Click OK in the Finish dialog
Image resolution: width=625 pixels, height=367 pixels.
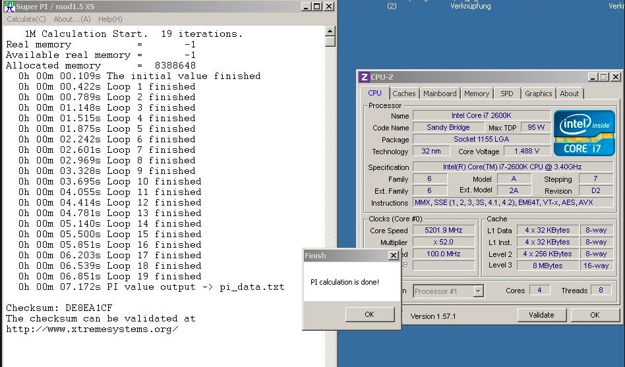pos(369,314)
